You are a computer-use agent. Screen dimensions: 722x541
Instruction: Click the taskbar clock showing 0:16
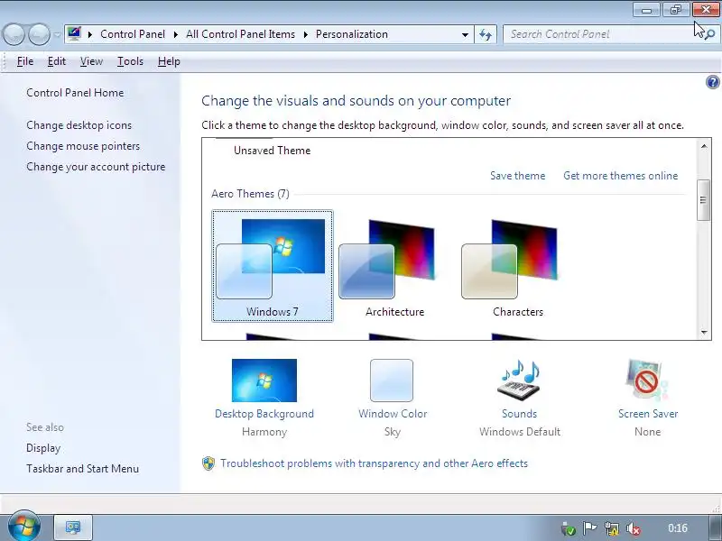coord(678,528)
